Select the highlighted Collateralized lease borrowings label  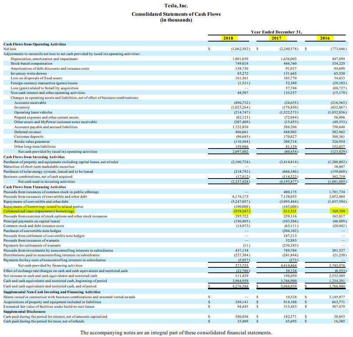(38, 211)
